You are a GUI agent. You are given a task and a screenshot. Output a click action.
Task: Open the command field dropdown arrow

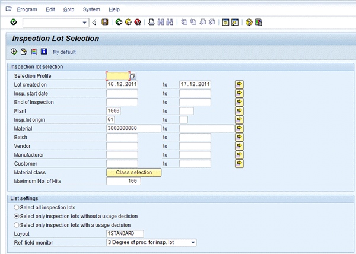point(84,23)
